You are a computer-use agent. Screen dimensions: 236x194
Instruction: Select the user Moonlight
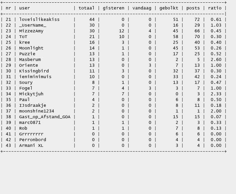[x=31, y=48]
